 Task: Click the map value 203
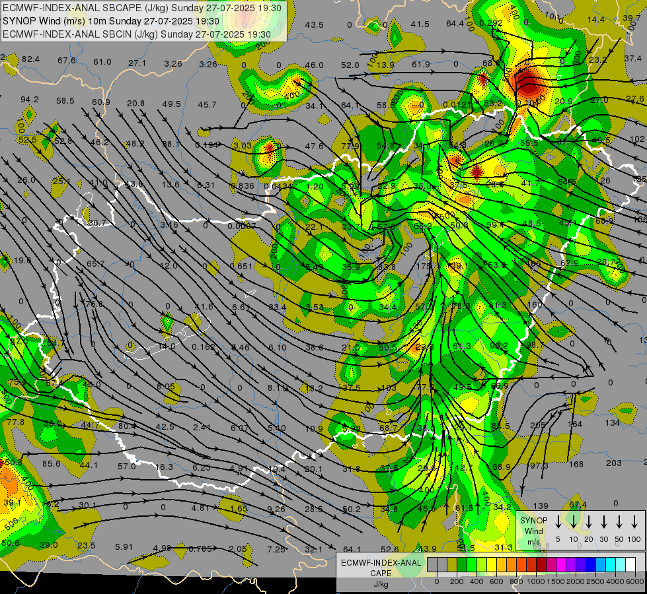tap(614, 463)
